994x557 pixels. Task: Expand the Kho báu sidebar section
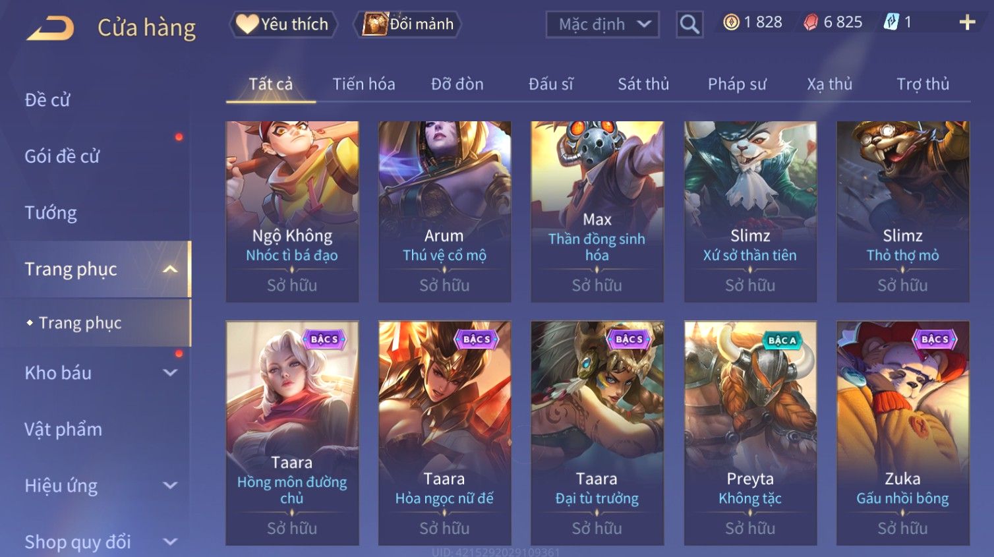(170, 372)
